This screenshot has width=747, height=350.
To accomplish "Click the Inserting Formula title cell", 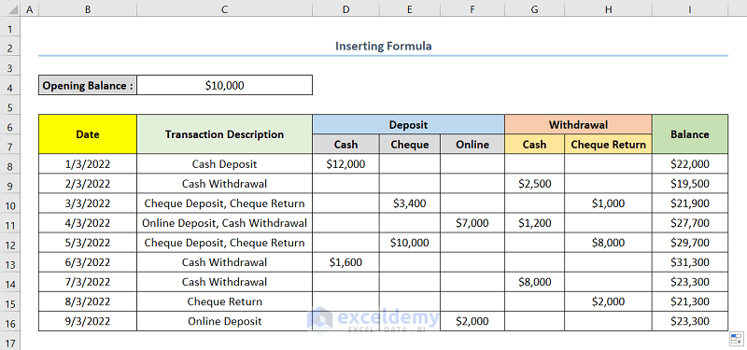I will click(384, 46).
